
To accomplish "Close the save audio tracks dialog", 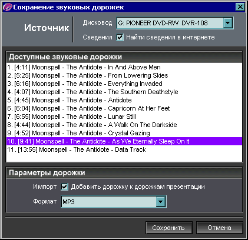I will 240,7.
